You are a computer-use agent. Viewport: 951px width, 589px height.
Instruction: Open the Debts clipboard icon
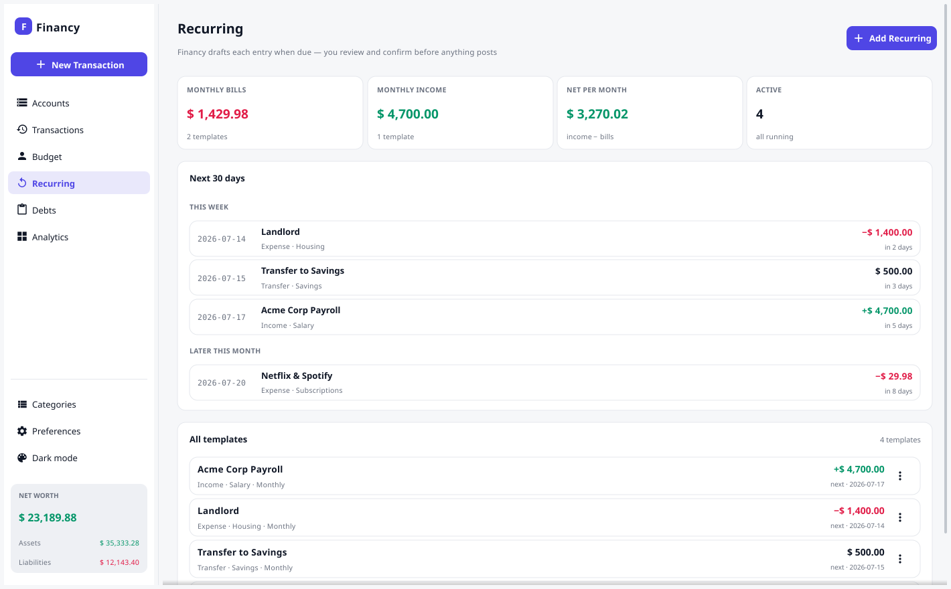[x=22, y=209]
